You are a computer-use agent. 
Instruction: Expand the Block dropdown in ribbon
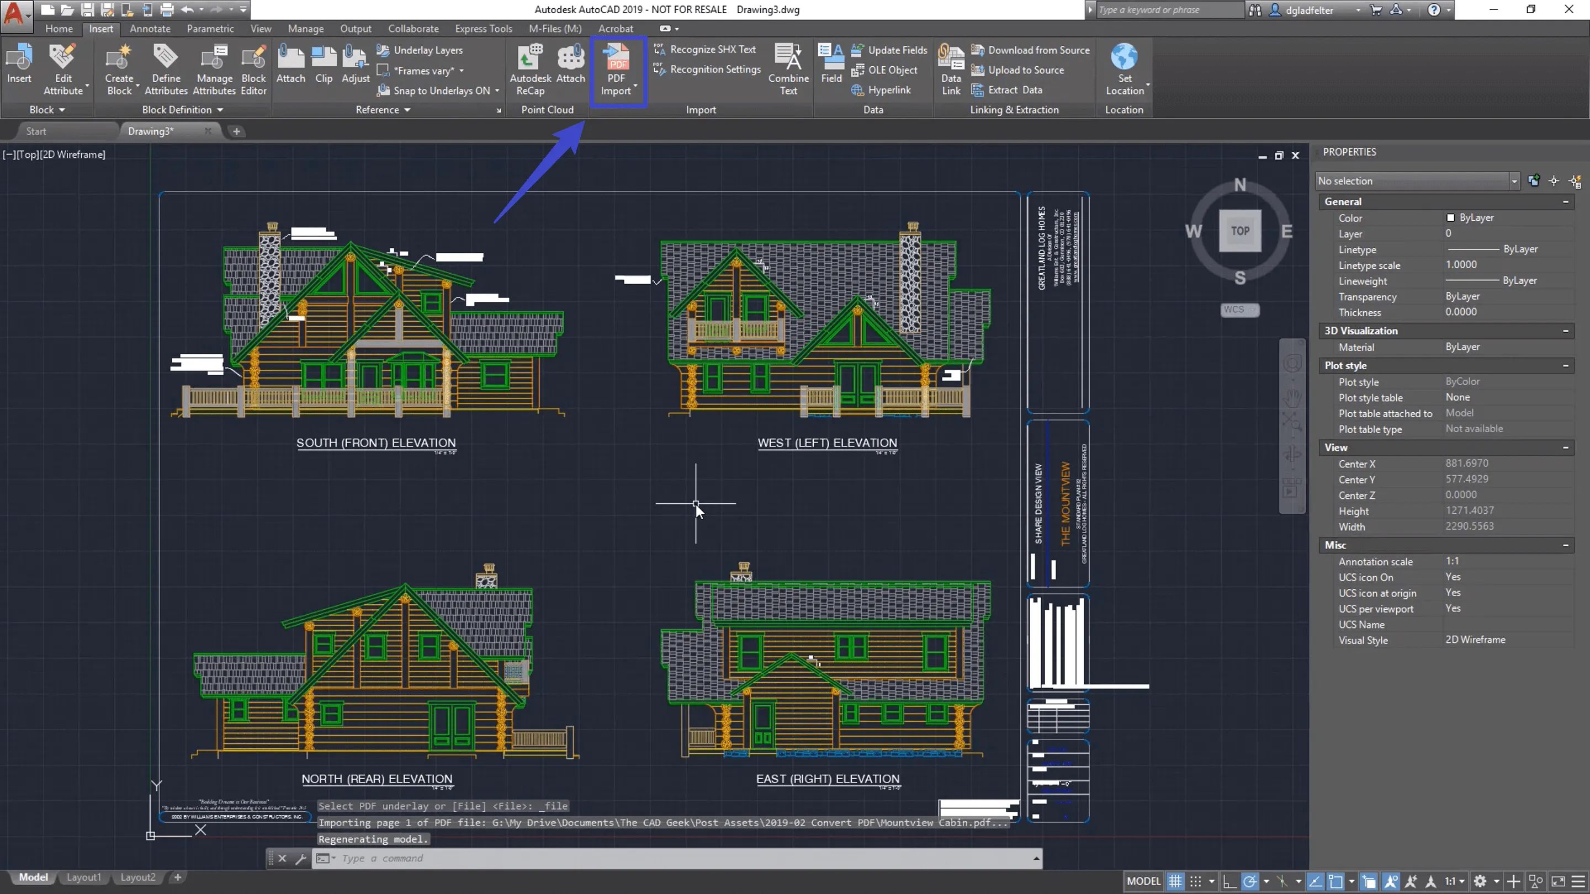[x=44, y=109]
